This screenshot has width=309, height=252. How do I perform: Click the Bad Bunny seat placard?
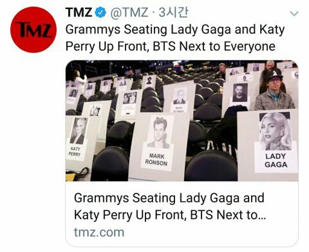point(179,99)
